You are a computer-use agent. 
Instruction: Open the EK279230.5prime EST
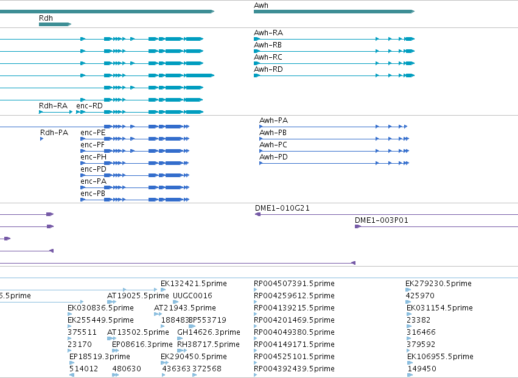[x=438, y=284]
